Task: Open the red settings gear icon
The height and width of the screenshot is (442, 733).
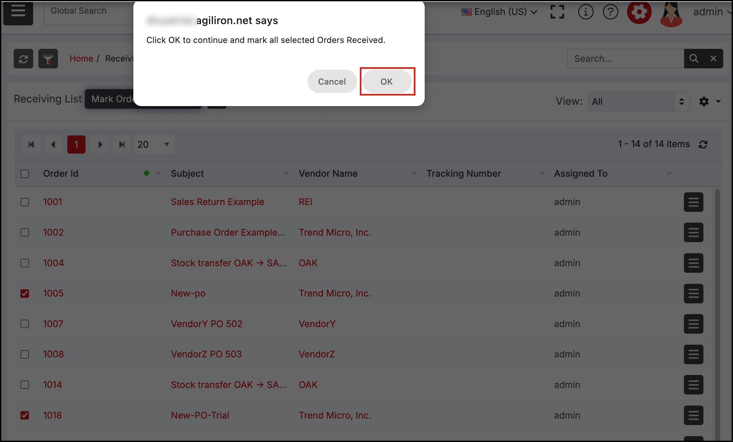Action: [x=639, y=12]
